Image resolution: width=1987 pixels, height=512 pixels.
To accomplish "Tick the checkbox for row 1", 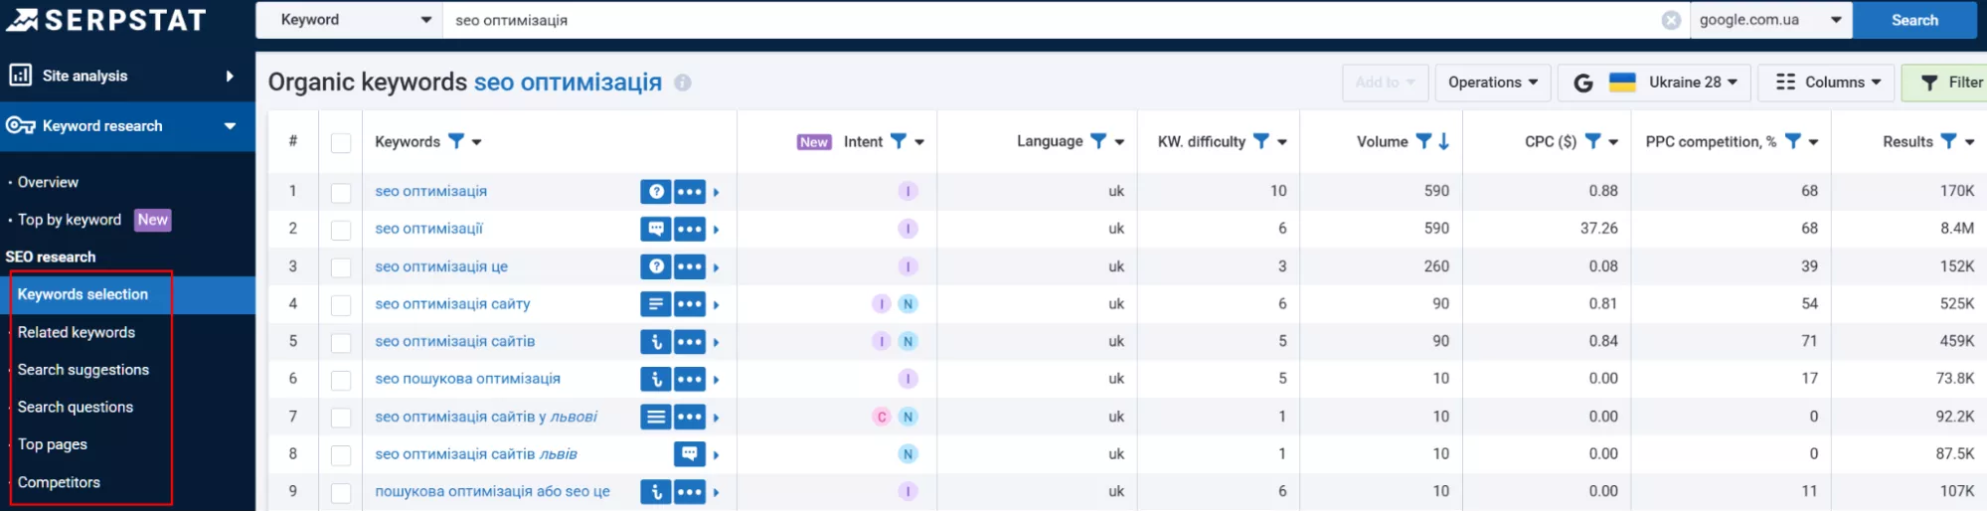I will [x=341, y=192].
